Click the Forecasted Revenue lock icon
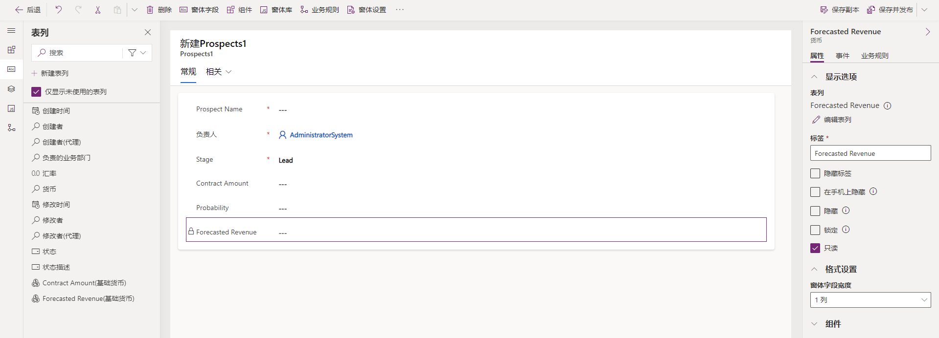 point(191,232)
